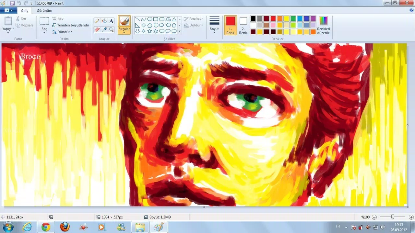Switch to the Görünüm tab
Viewport: 415px width, 233px height.
[x=44, y=11]
